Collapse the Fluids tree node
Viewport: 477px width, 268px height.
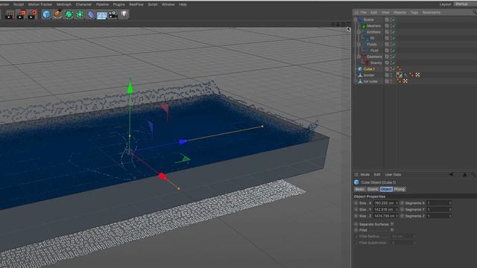(358, 45)
